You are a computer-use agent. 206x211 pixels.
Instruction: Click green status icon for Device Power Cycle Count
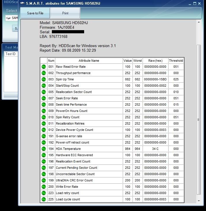pyautogui.click(x=44, y=130)
